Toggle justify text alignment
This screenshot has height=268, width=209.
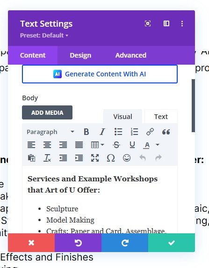79,145
